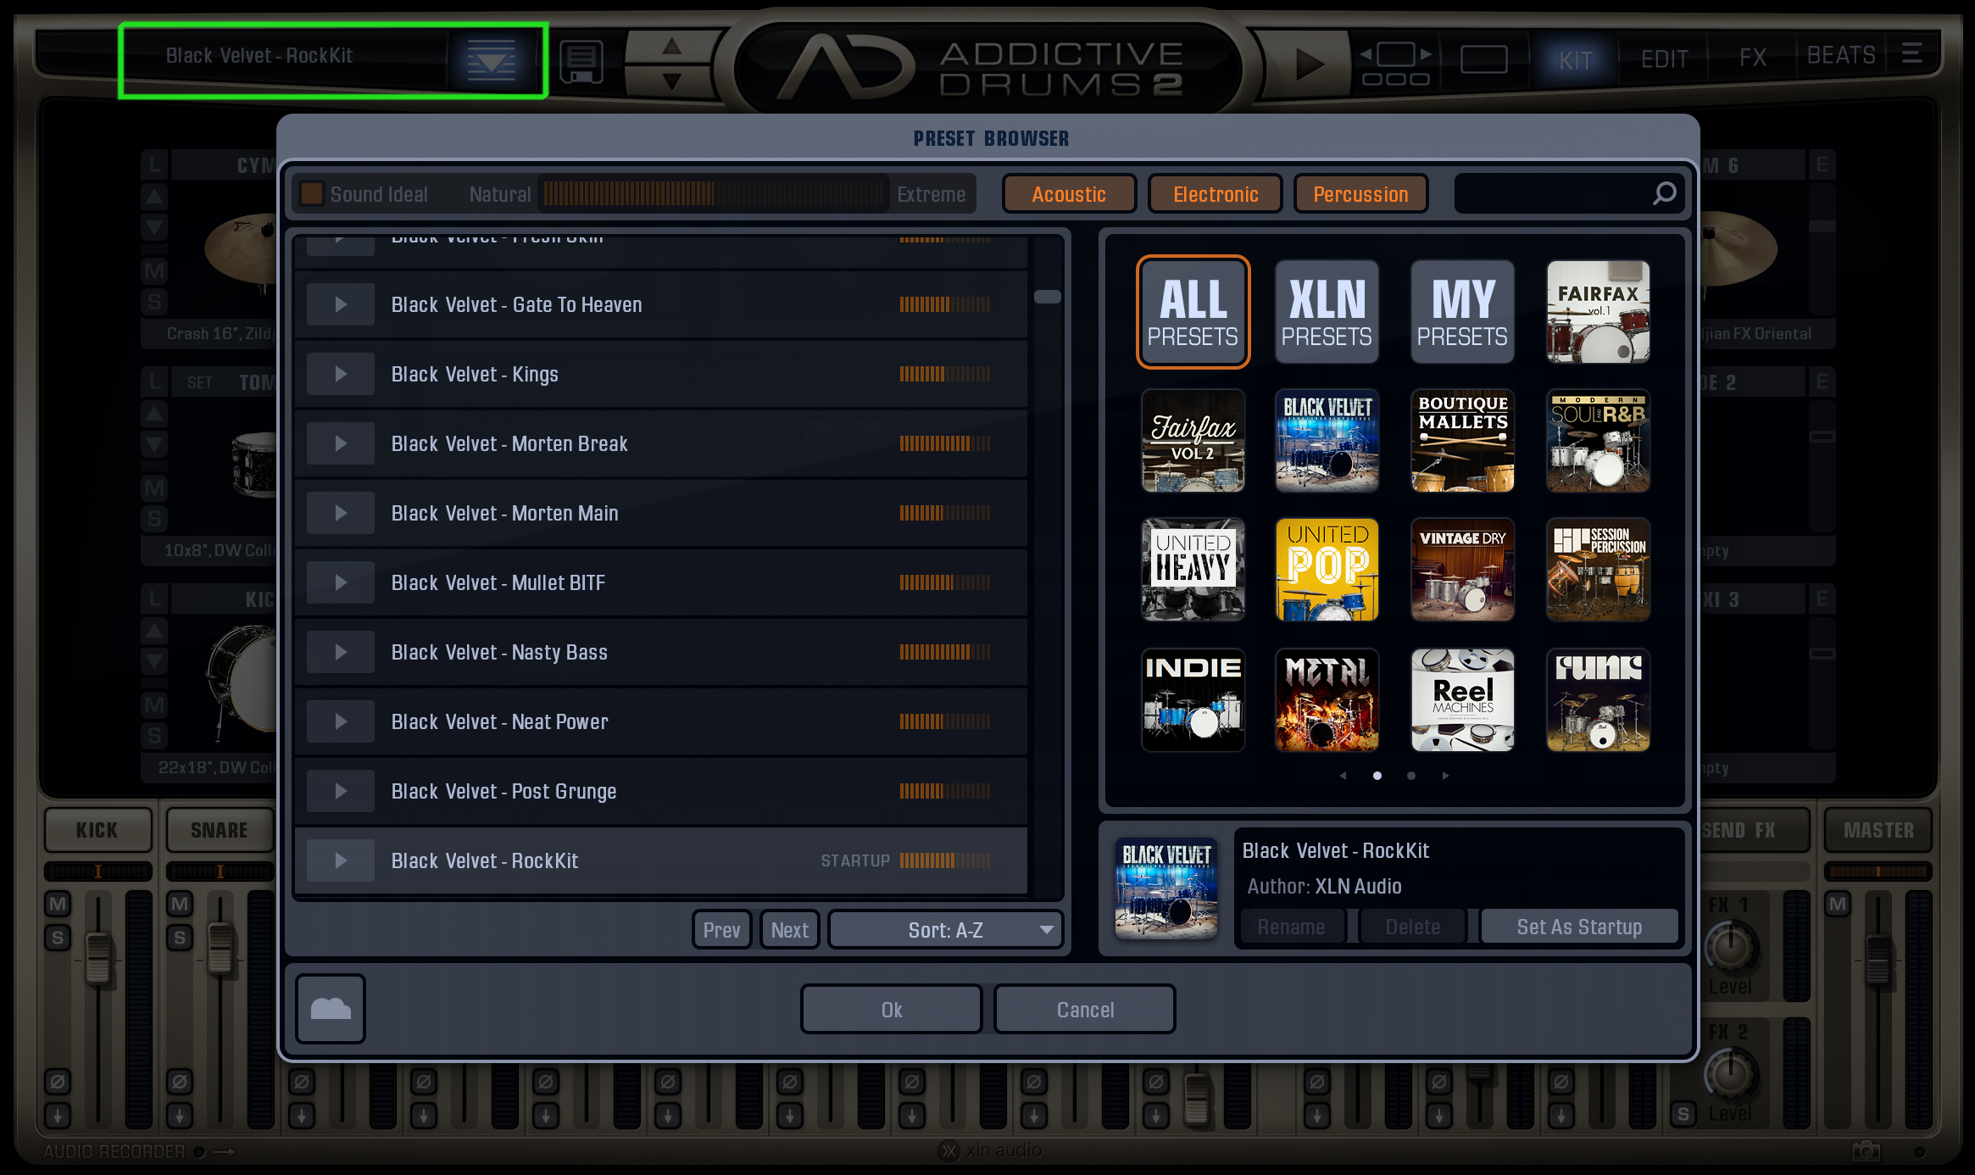Select the ALL PRESETS category tile
The height and width of the screenshot is (1175, 1975).
point(1193,312)
